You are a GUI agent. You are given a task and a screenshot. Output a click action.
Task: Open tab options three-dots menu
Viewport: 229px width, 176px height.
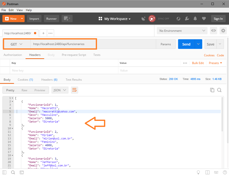(51, 33)
